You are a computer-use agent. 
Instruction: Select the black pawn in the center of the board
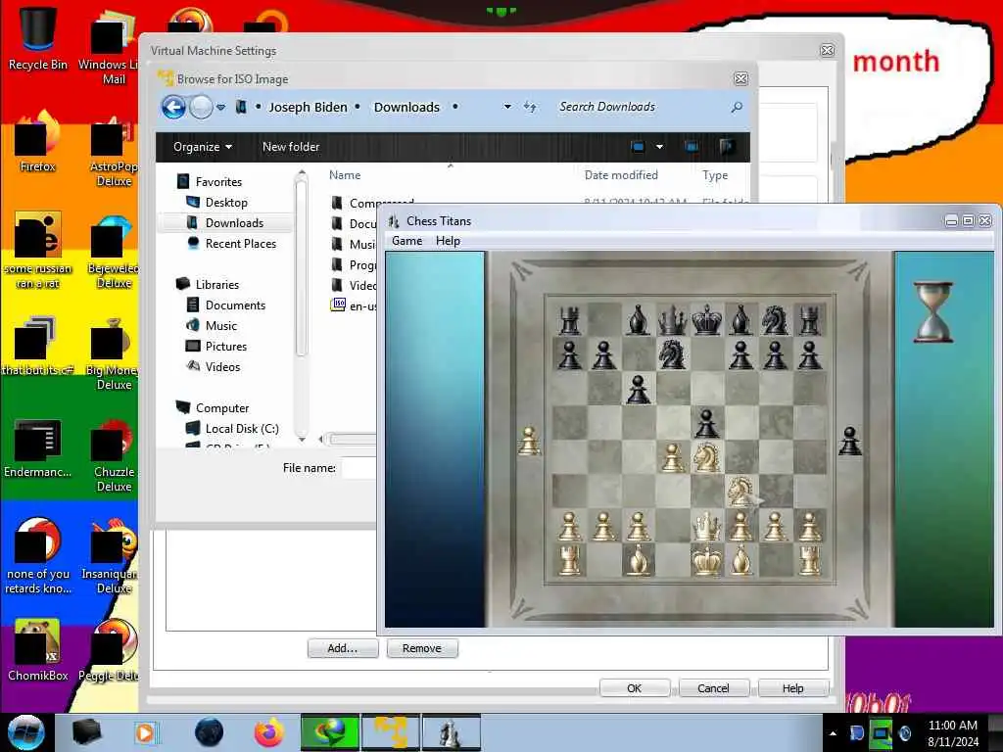pos(706,423)
